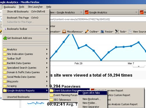
Task: Click the Google Analytics Reports folder icon
Action: [5, 90]
